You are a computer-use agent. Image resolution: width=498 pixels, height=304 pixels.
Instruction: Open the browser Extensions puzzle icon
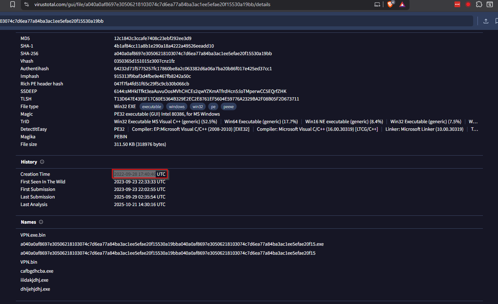pos(479,4)
